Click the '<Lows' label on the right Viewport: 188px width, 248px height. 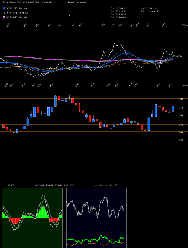coord(185,85)
